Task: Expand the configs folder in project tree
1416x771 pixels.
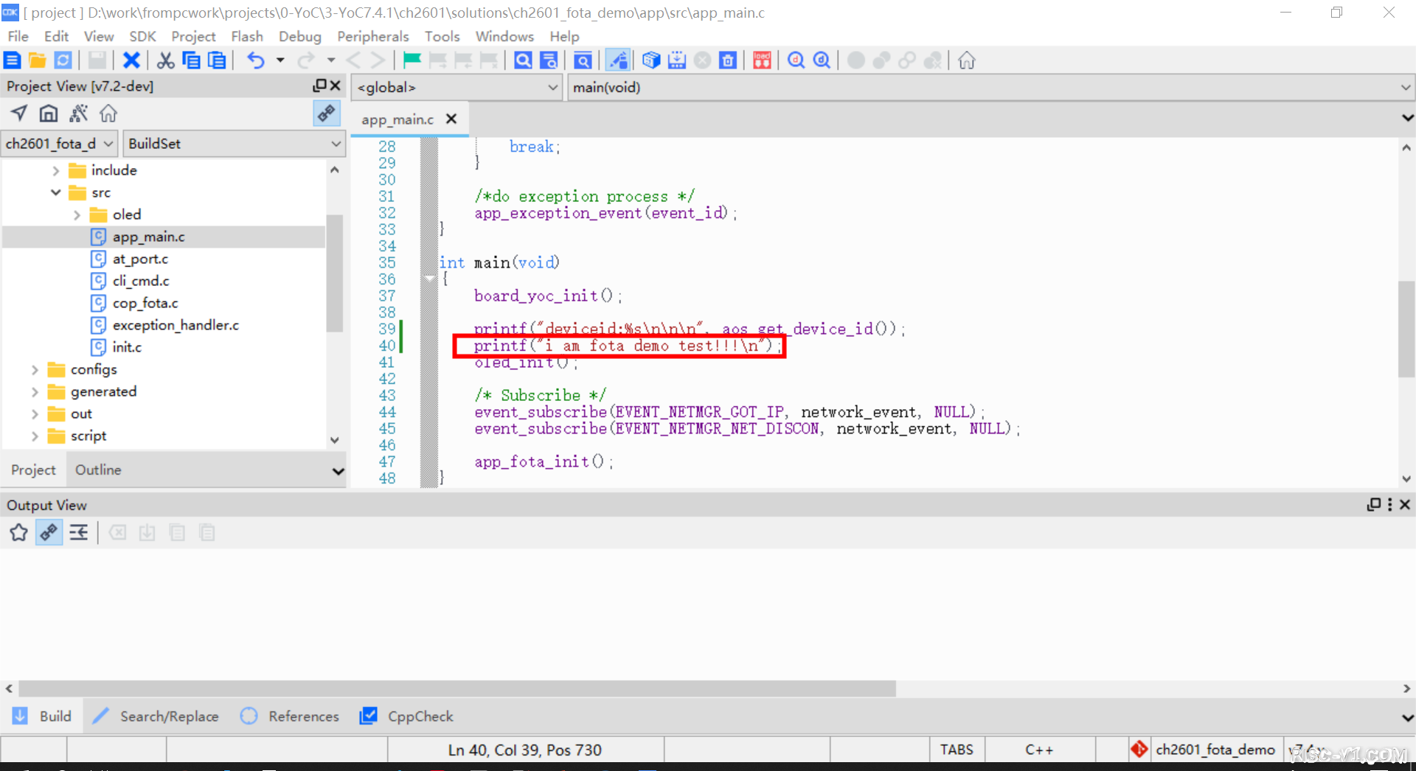Action: pos(35,369)
